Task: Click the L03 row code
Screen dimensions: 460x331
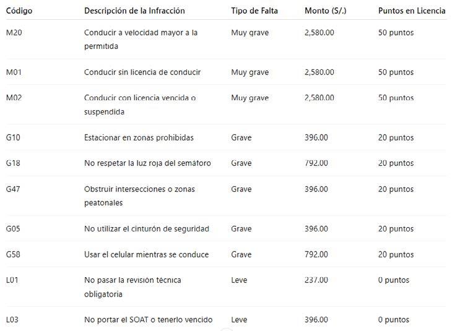Action: click(12, 320)
